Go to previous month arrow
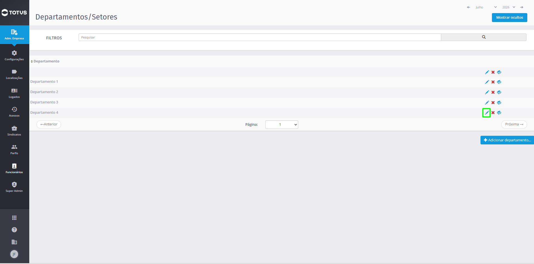The image size is (534, 264). point(469,7)
